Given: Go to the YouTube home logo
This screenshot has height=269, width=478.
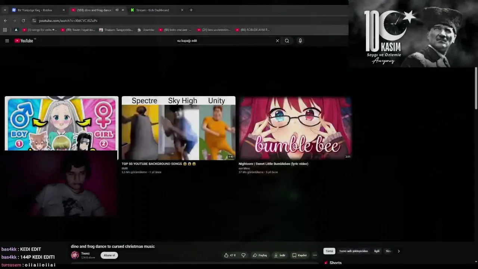Looking at the screenshot, I should [x=24, y=41].
